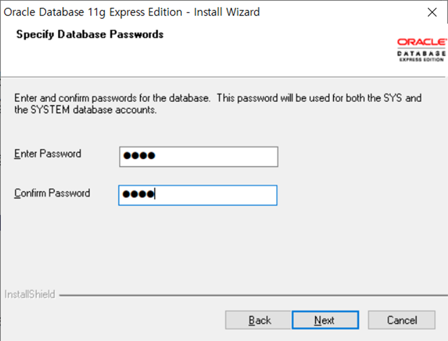Click 'Specify Database Passwords' heading

point(90,34)
